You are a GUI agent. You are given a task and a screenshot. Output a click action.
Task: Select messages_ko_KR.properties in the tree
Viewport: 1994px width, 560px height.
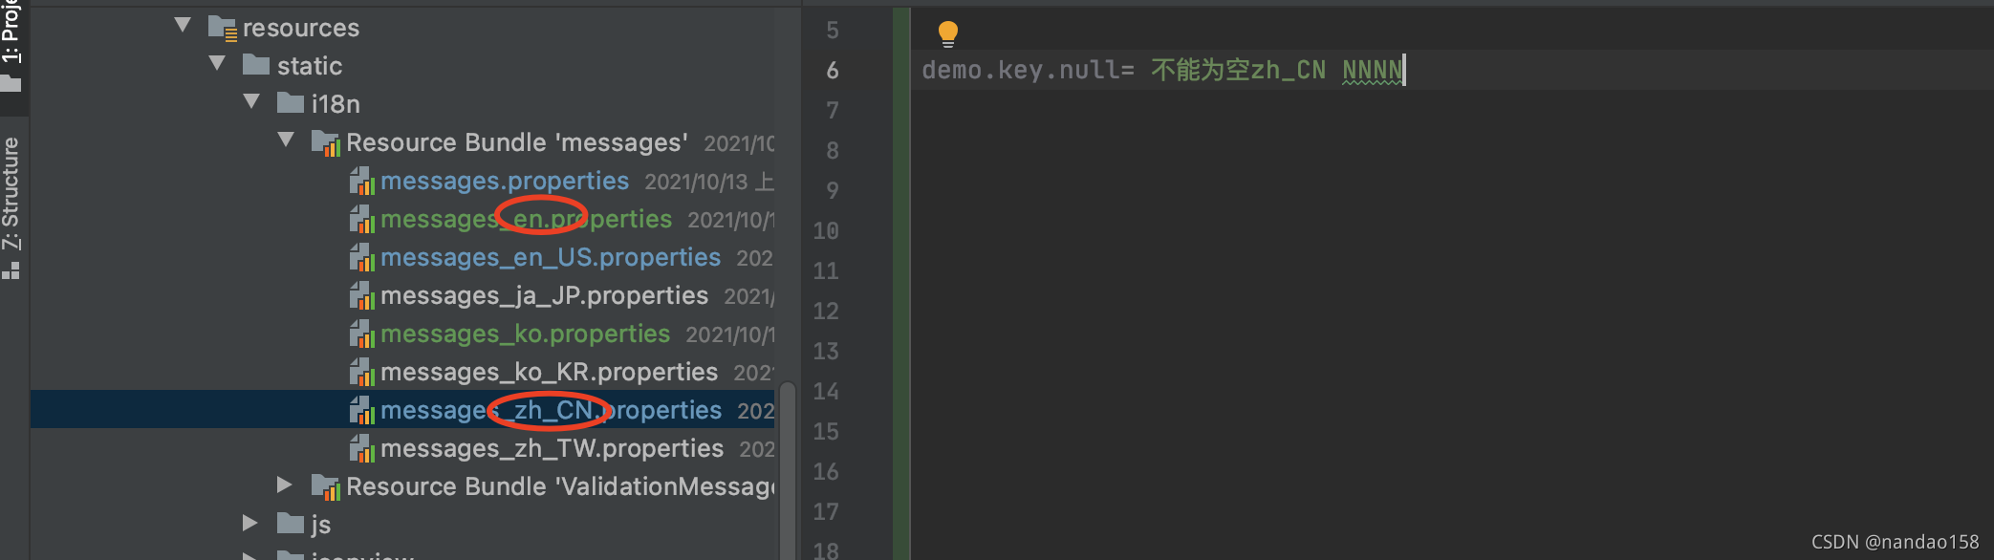[549, 372]
